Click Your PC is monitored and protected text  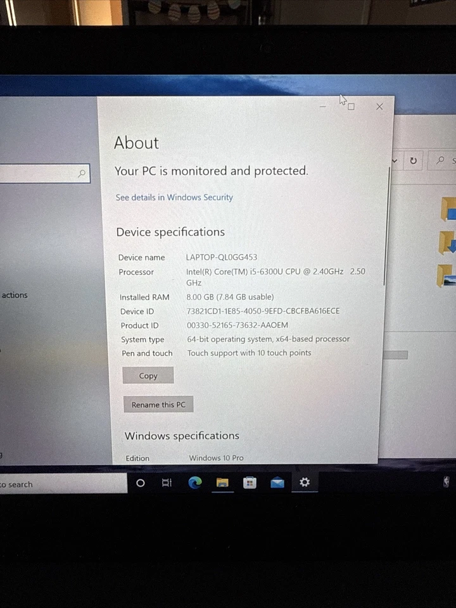coord(212,171)
